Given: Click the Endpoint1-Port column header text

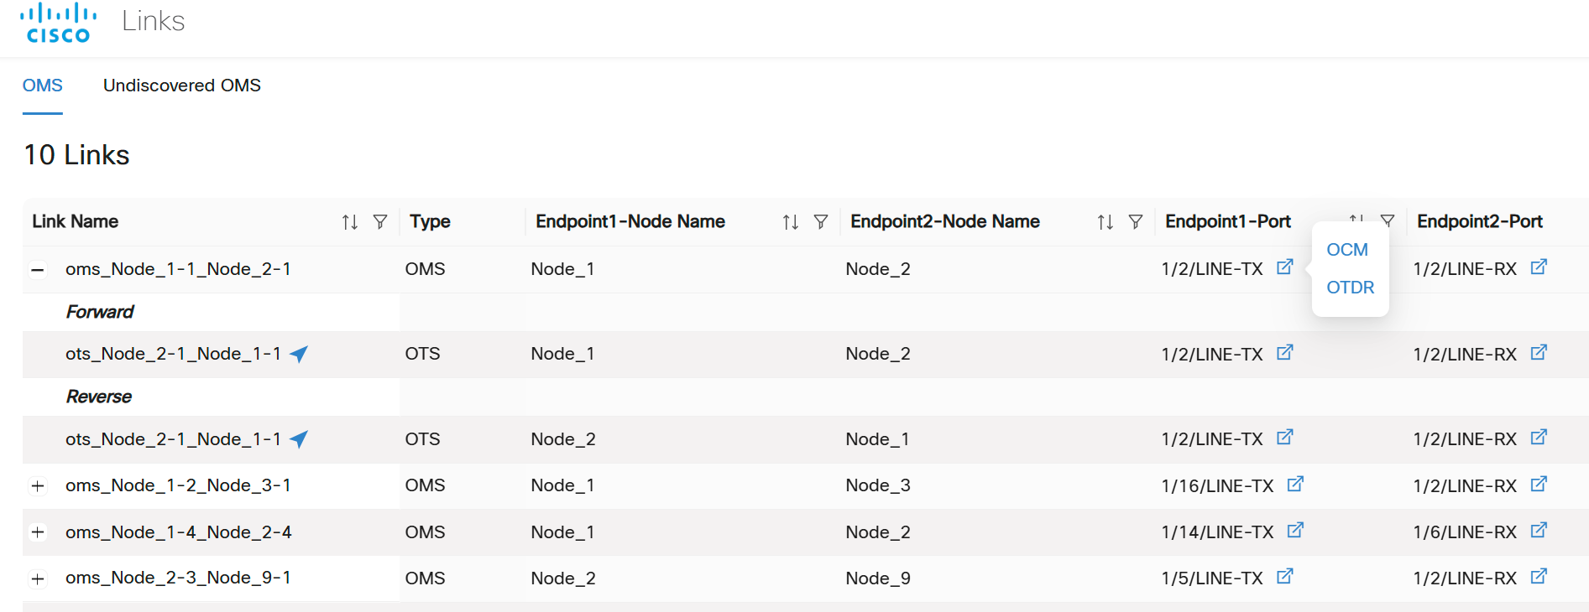Looking at the screenshot, I should pyautogui.click(x=1228, y=221).
